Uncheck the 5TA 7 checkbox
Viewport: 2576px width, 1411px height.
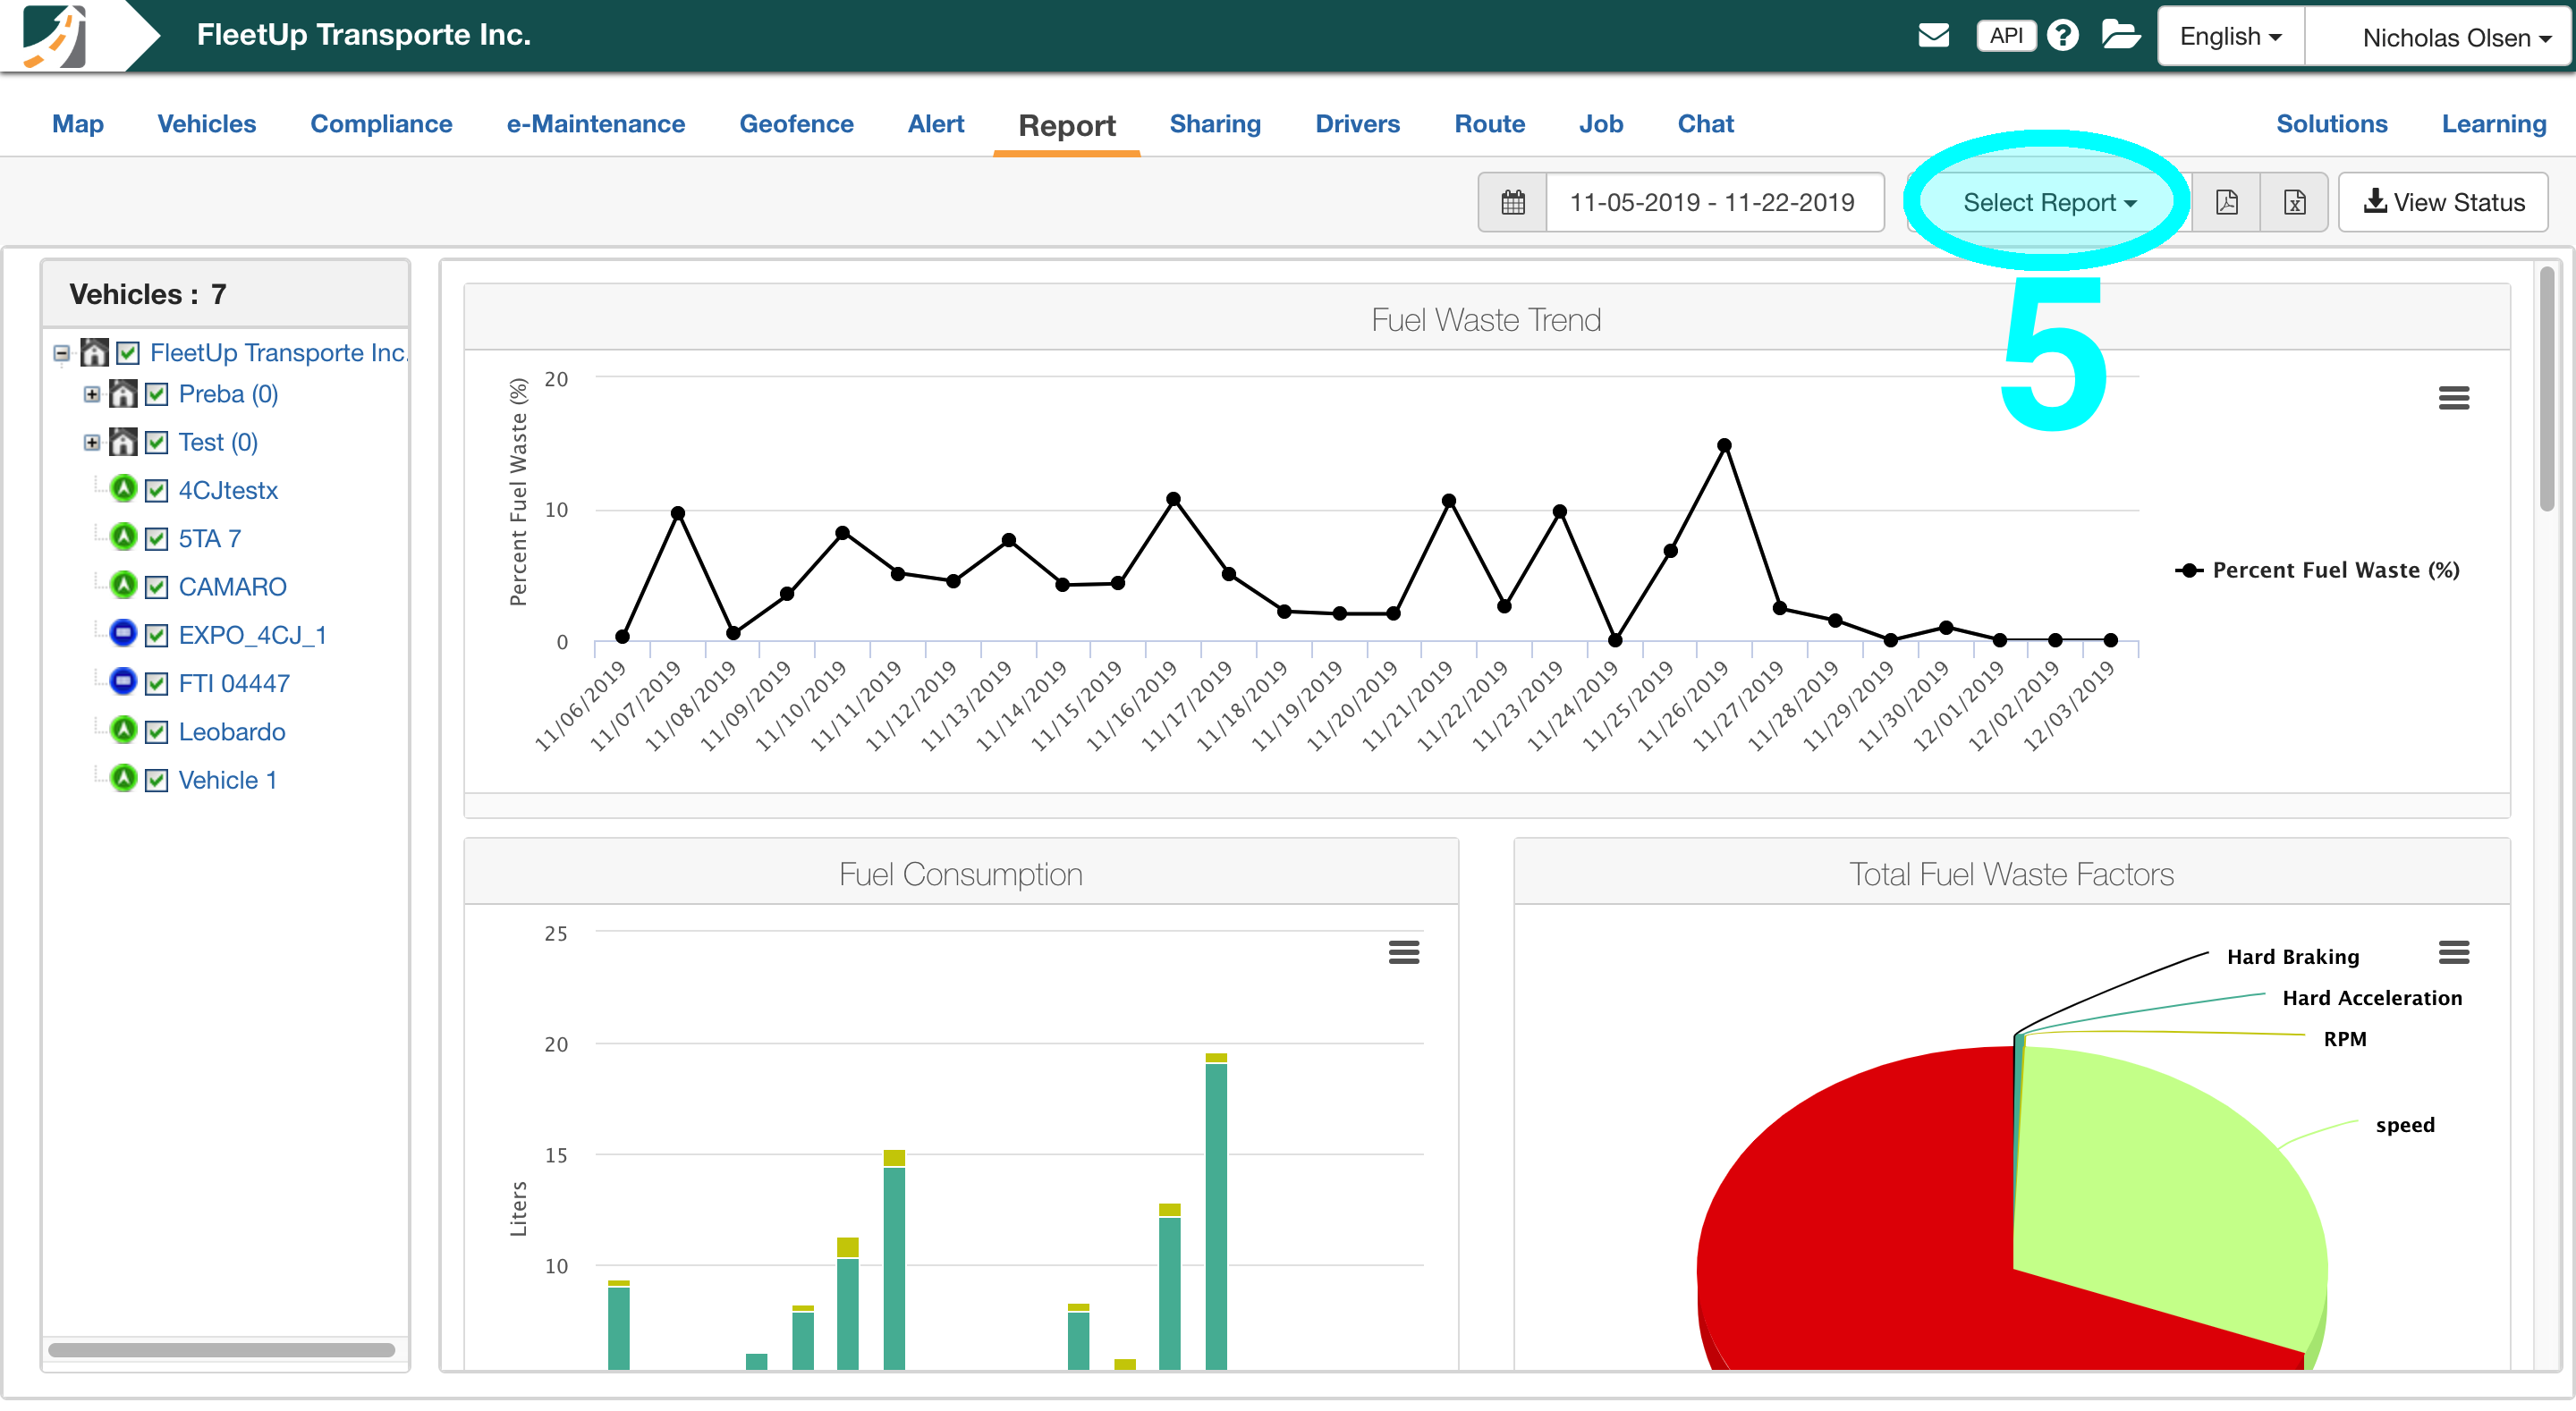(156, 538)
